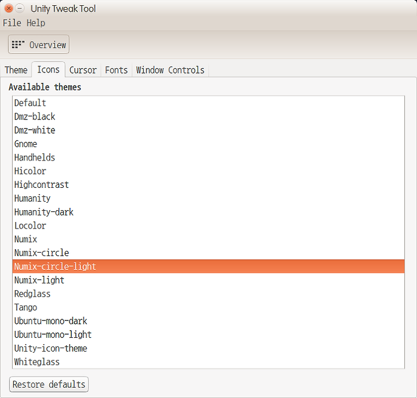Viewport: 417px width, 398px height.
Task: Pick the Tango icon theme
Action: pos(209,307)
